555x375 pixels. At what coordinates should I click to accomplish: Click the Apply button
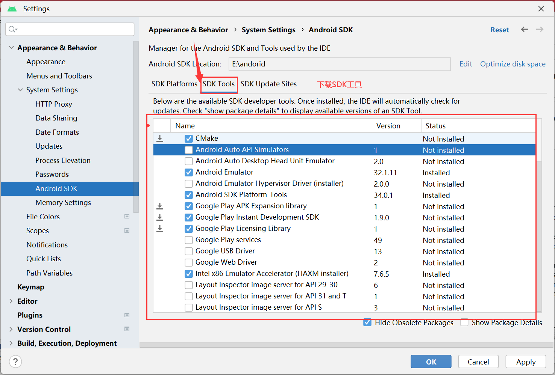pyautogui.click(x=526, y=362)
